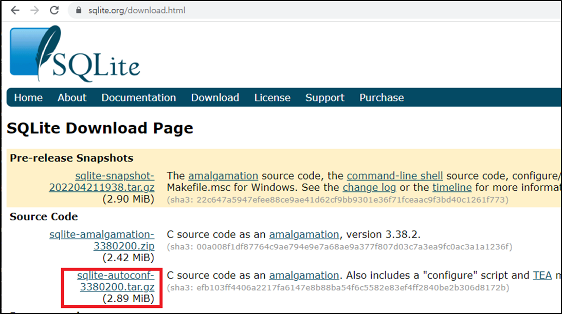Open the Purchase page
The width and height of the screenshot is (562, 314).
pos(382,97)
